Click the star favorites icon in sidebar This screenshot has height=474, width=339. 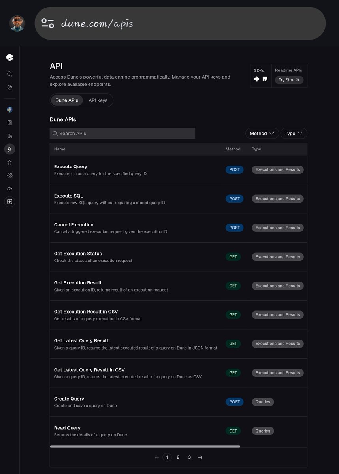9,162
